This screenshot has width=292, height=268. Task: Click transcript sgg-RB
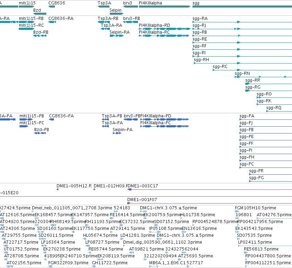[242, 36]
